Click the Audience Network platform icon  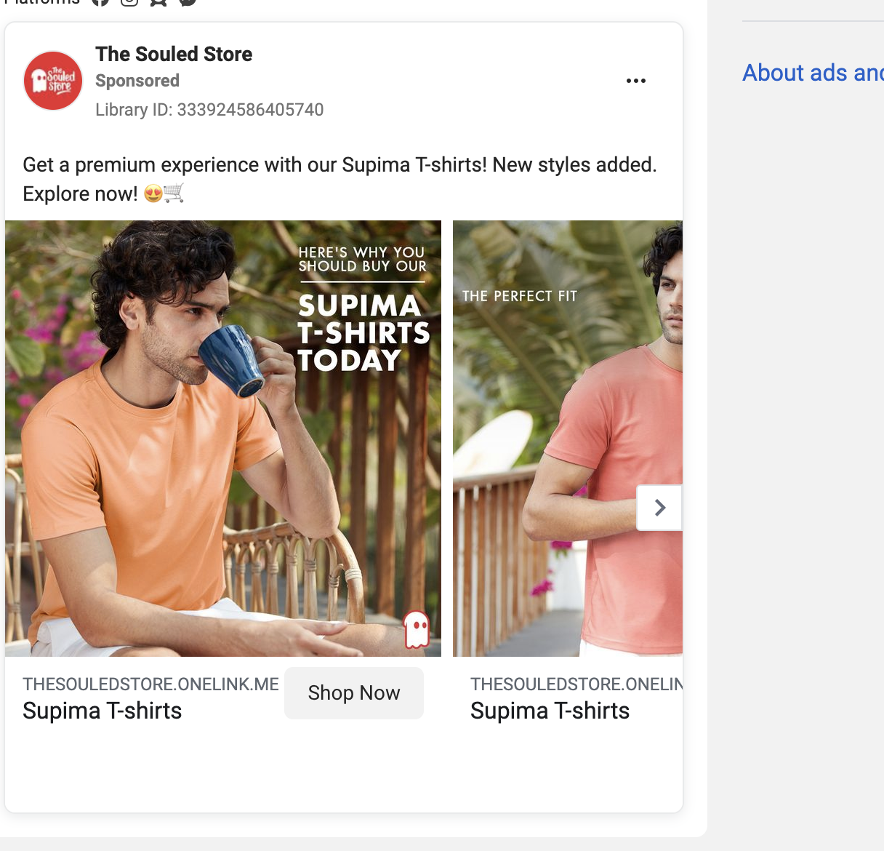point(158,1)
